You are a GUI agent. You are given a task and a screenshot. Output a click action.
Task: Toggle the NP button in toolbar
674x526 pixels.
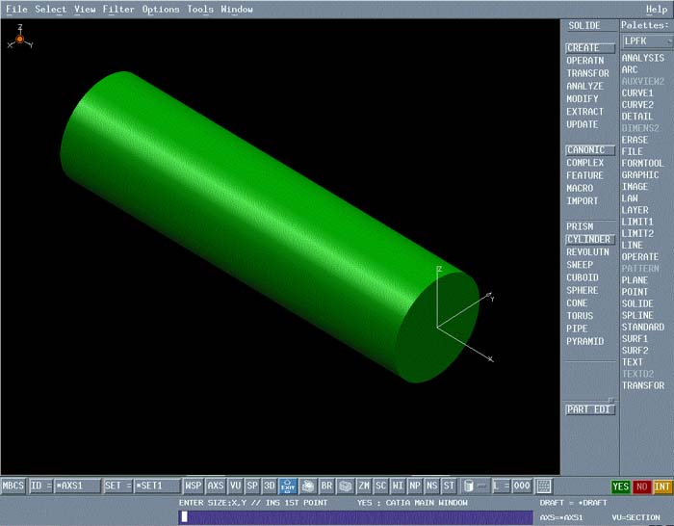point(415,486)
